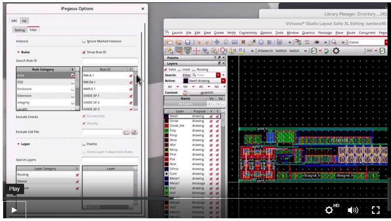Viewport: 391px width, 221px height.
Task: Uncheck the Show Rule ID checkbox
Action: point(84,52)
